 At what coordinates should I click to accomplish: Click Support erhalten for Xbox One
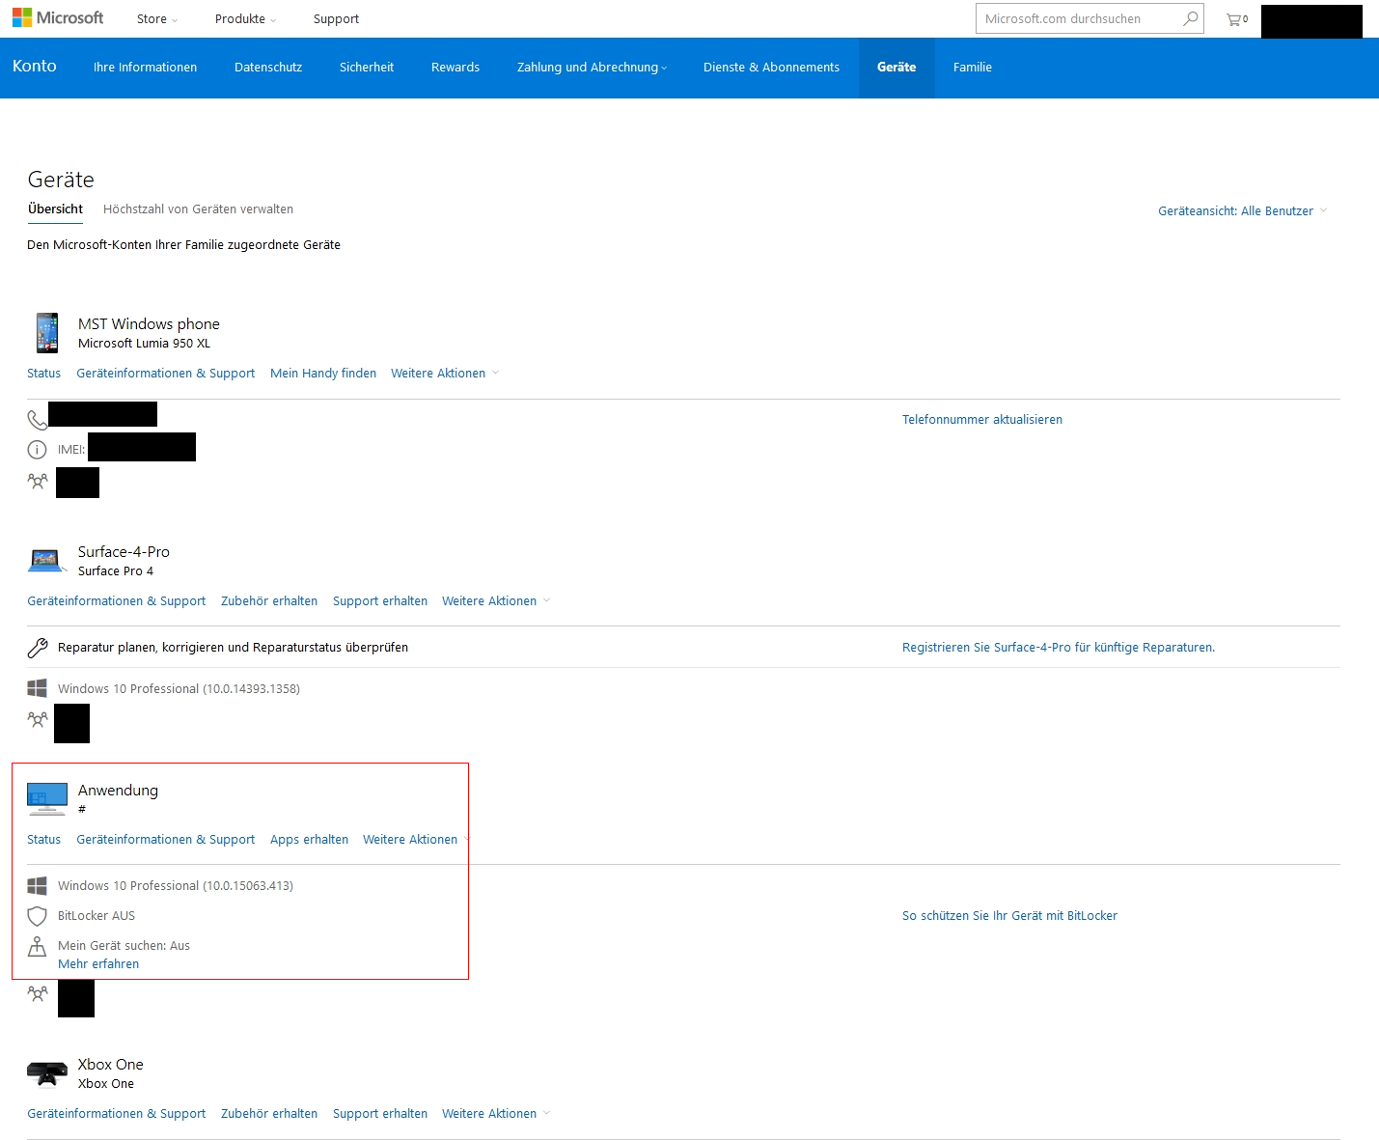[380, 1114]
